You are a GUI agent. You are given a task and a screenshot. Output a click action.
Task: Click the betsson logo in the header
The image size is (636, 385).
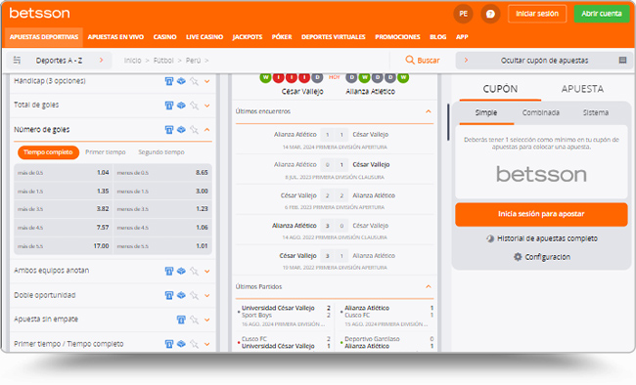pos(39,13)
